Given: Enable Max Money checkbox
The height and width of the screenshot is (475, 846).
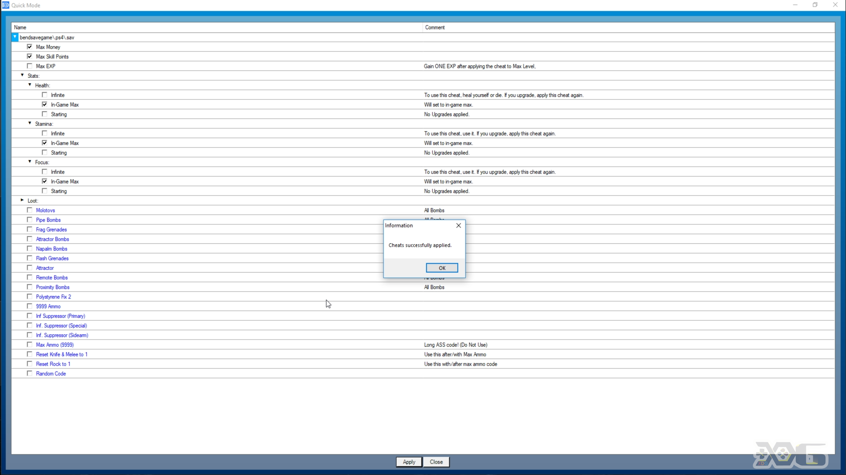Looking at the screenshot, I should tap(30, 46).
